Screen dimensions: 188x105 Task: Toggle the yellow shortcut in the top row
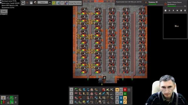pos(117,90)
